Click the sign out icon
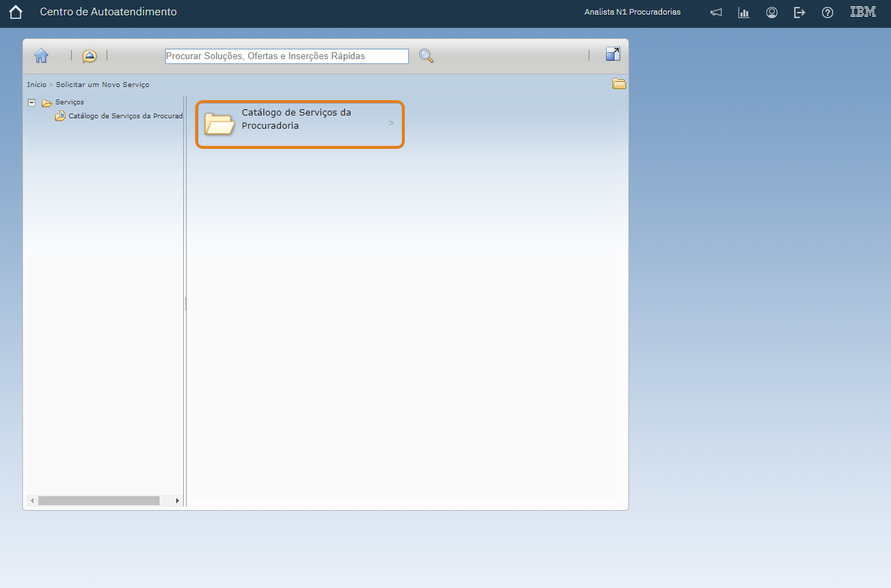This screenshot has width=891, height=588. (800, 13)
